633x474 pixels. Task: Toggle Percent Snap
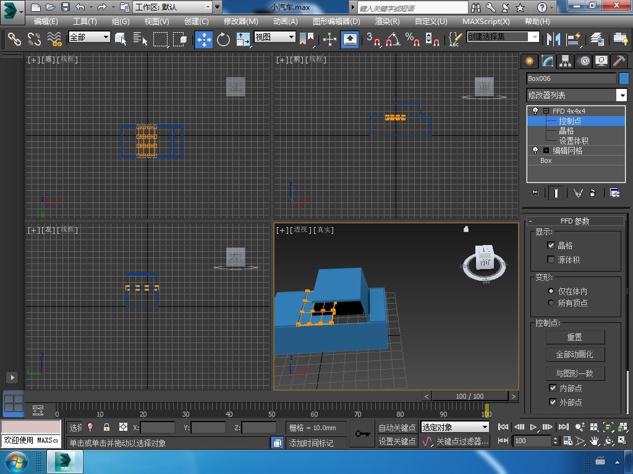412,39
